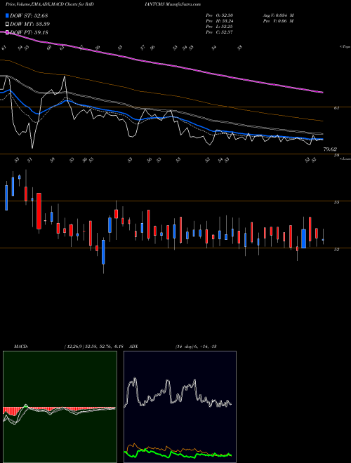The width and height of the screenshot is (351, 463).
Task: Click the magenta DOW PT legend swatch
Action: [x=8, y=33]
